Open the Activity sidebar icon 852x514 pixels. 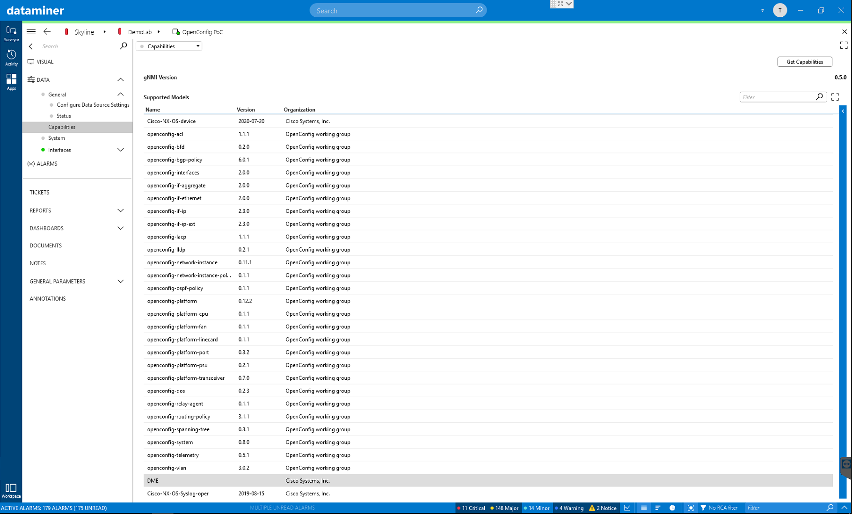click(11, 58)
